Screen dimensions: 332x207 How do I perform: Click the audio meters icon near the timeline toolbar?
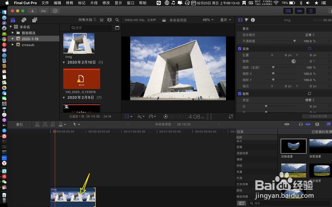(308, 124)
